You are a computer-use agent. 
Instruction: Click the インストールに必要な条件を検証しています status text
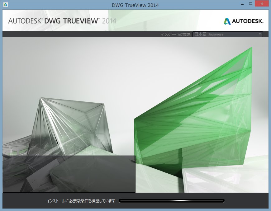coord(82,201)
